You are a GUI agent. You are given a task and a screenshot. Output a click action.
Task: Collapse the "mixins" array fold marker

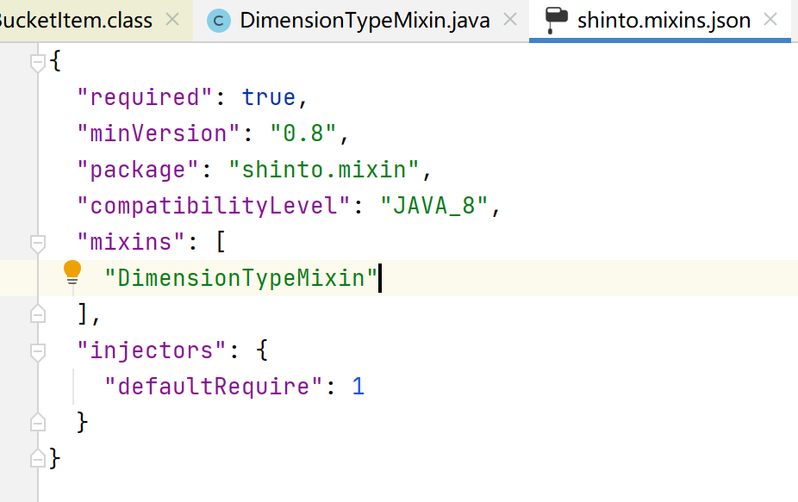[37, 244]
